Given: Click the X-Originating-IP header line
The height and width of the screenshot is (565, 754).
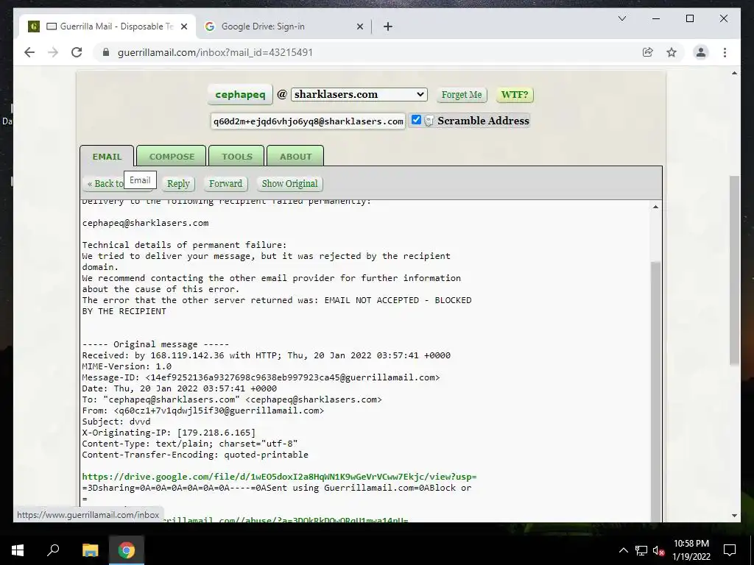Looking at the screenshot, I should coord(169,433).
